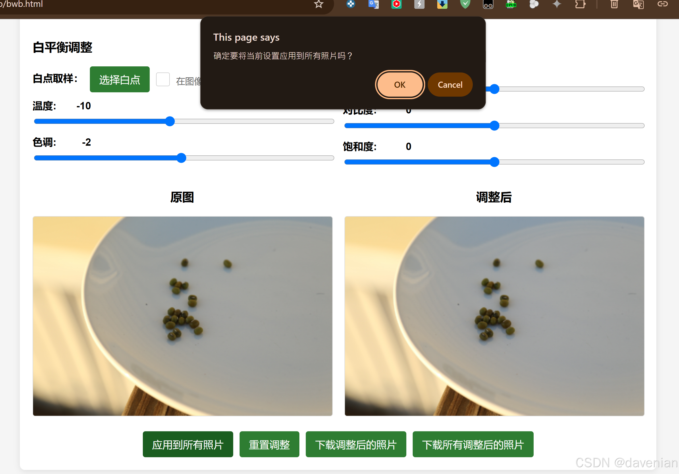Click the 选择白点 button
The width and height of the screenshot is (679, 474).
(119, 79)
